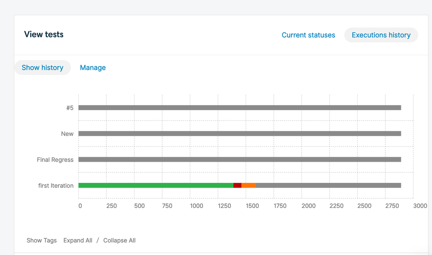Click orange segment of first Iteration bar
Image resolution: width=432 pixels, height=255 pixels.
click(x=248, y=185)
